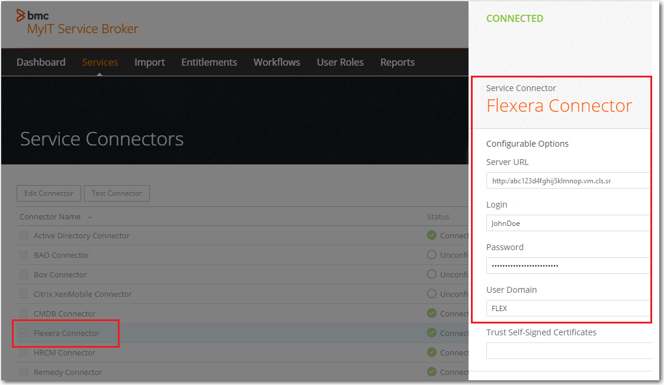Open the Workflows tab
This screenshot has height=385, width=664.
(277, 62)
